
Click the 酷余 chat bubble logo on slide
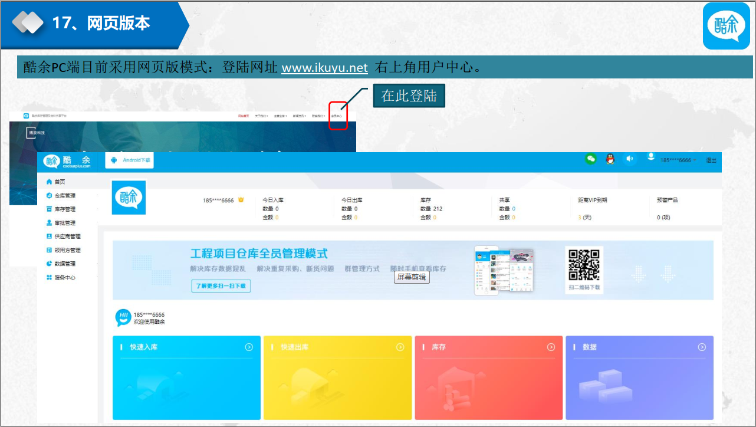pyautogui.click(x=726, y=26)
